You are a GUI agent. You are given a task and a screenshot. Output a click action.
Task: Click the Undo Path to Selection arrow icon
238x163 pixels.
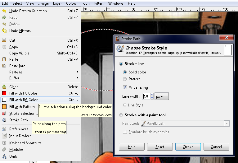tap(4, 11)
